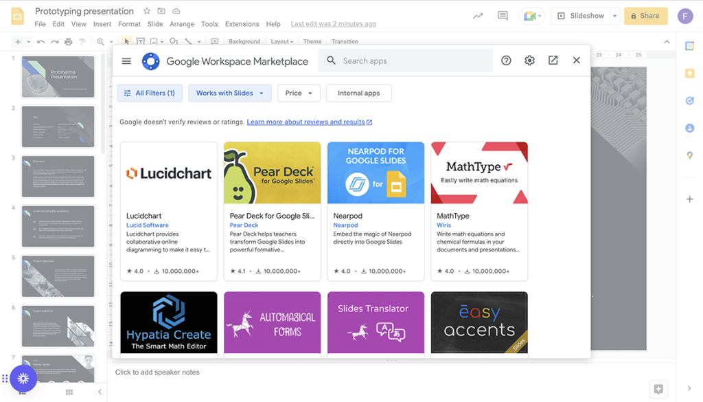Close the Marketplace dialog

[577, 60]
